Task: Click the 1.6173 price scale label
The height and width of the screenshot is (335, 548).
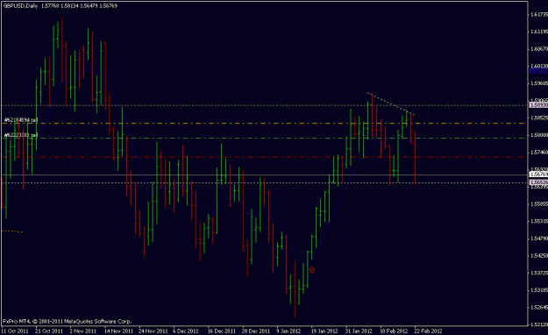Action: pyautogui.click(x=539, y=14)
